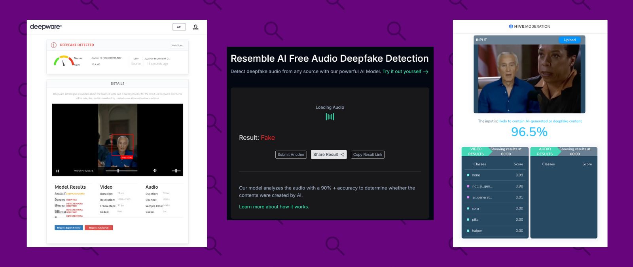Click the 'not_ai_gen...' class row
Image resolution: width=633 pixels, height=267 pixels.
tap(495, 186)
